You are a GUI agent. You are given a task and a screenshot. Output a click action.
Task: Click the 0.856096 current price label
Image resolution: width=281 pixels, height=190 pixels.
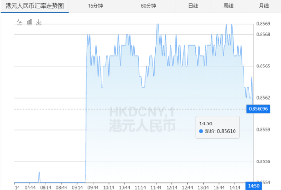(x=258, y=109)
